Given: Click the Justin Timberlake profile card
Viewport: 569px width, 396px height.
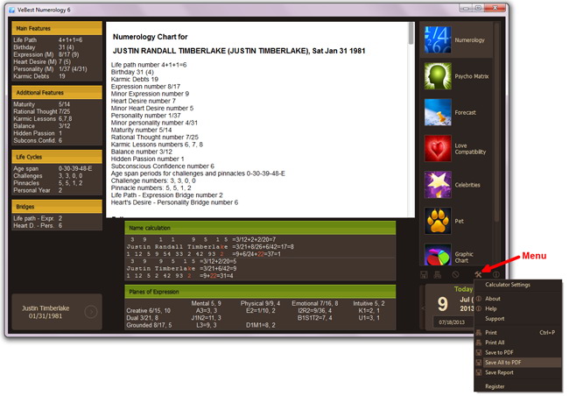Looking at the screenshot, I should tap(57, 312).
